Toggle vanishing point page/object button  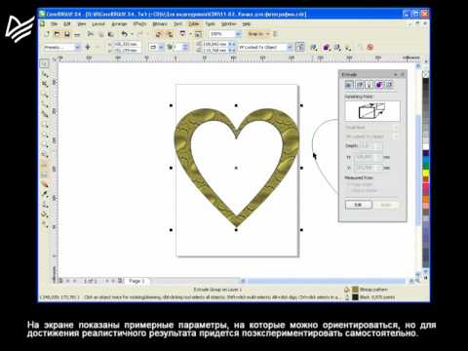[x=300, y=48]
